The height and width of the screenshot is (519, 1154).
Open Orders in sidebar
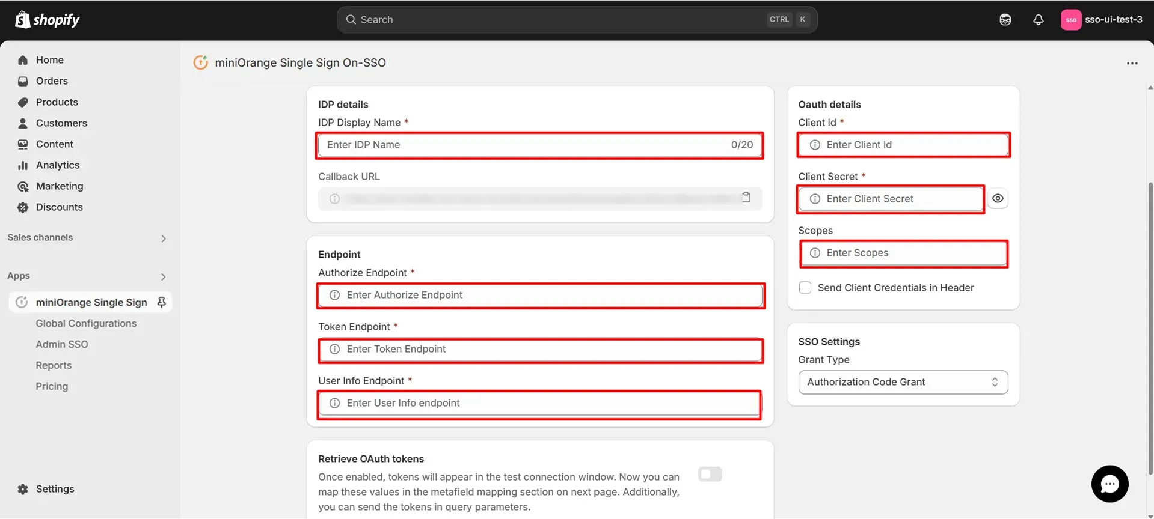(x=52, y=81)
